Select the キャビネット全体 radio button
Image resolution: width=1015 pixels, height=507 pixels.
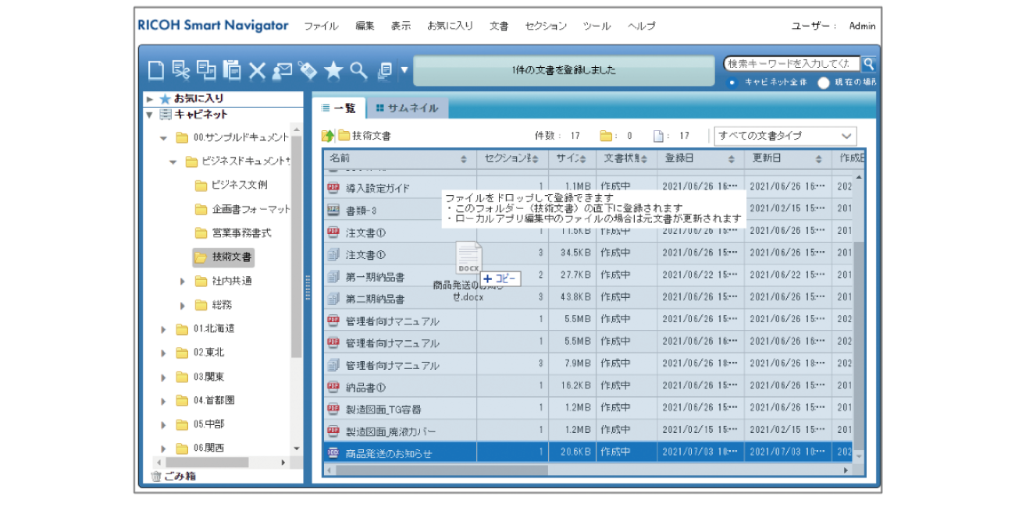click(x=732, y=83)
